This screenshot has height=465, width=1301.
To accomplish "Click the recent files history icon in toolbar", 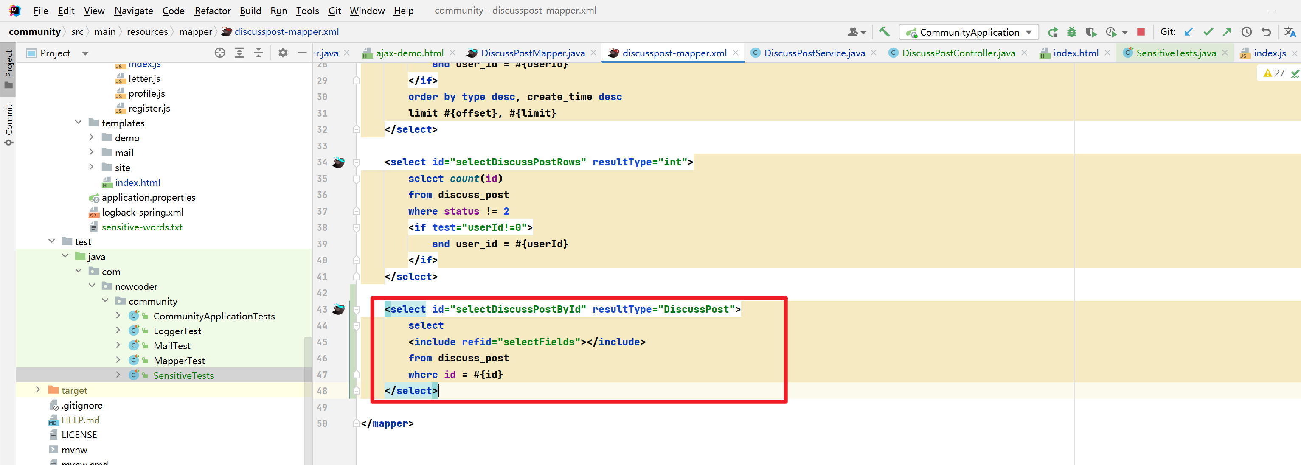I will point(1246,31).
